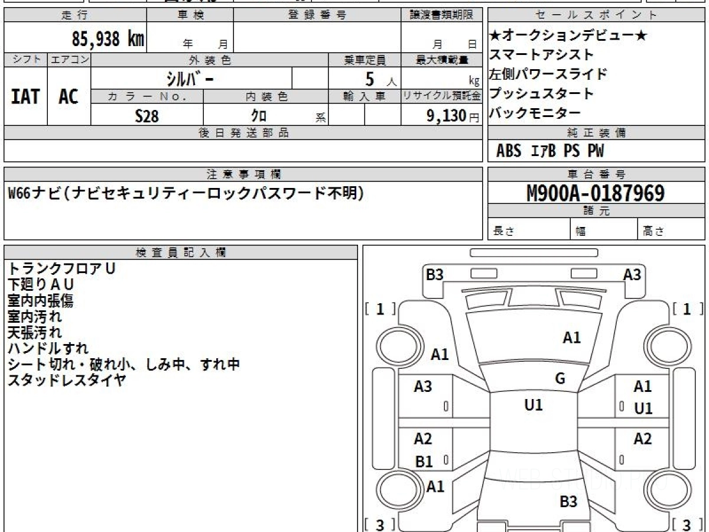
Task: Select the IAT shift value
Action: (25, 97)
